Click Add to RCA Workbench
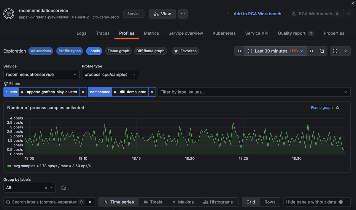Viewport: 356px width, 210px height. 254,14
